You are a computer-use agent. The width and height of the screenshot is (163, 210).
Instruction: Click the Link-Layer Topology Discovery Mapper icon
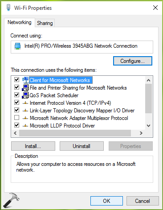click(25, 111)
